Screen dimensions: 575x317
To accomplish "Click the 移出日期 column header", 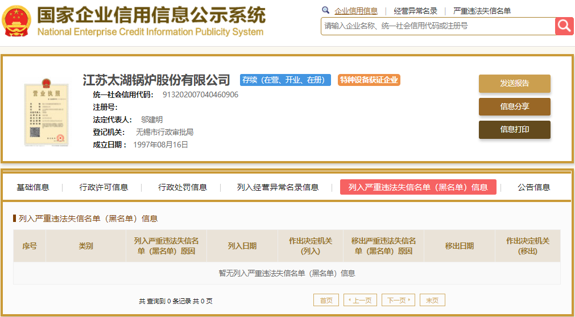I will 460,246.
